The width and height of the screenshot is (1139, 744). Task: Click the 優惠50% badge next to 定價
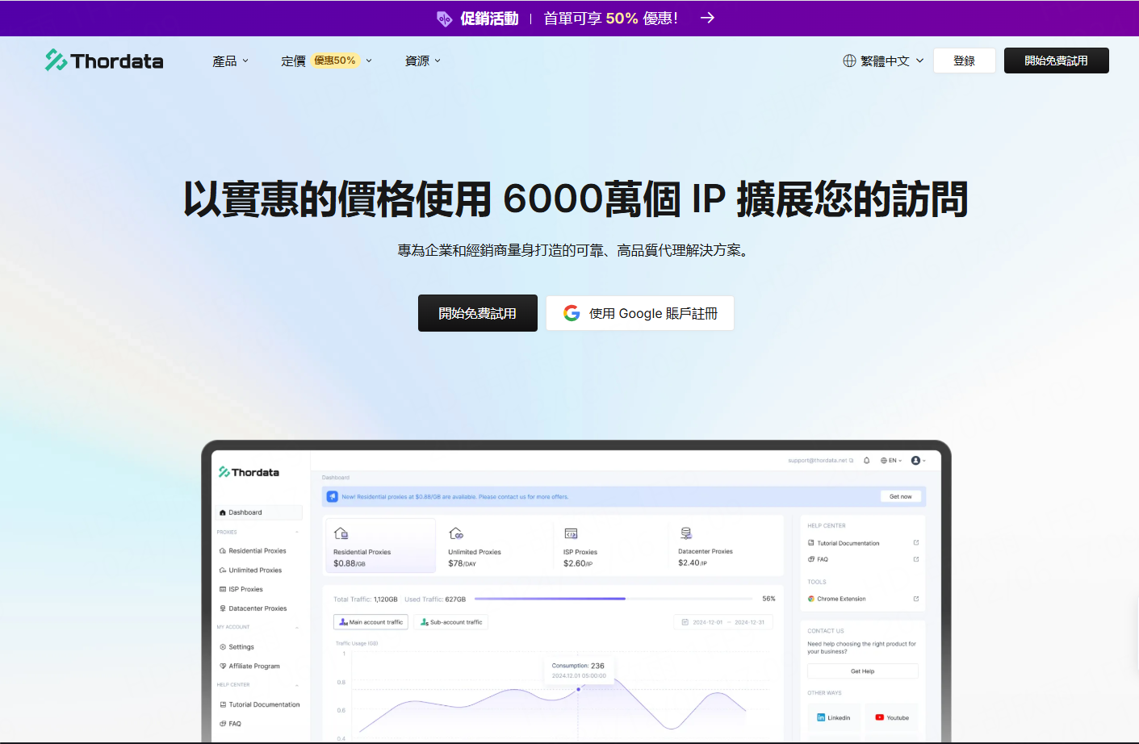335,61
